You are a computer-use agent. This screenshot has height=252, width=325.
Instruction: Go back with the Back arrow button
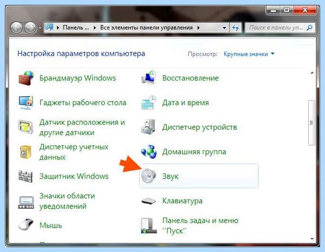pos(17,28)
